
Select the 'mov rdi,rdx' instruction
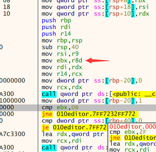click(62, 67)
